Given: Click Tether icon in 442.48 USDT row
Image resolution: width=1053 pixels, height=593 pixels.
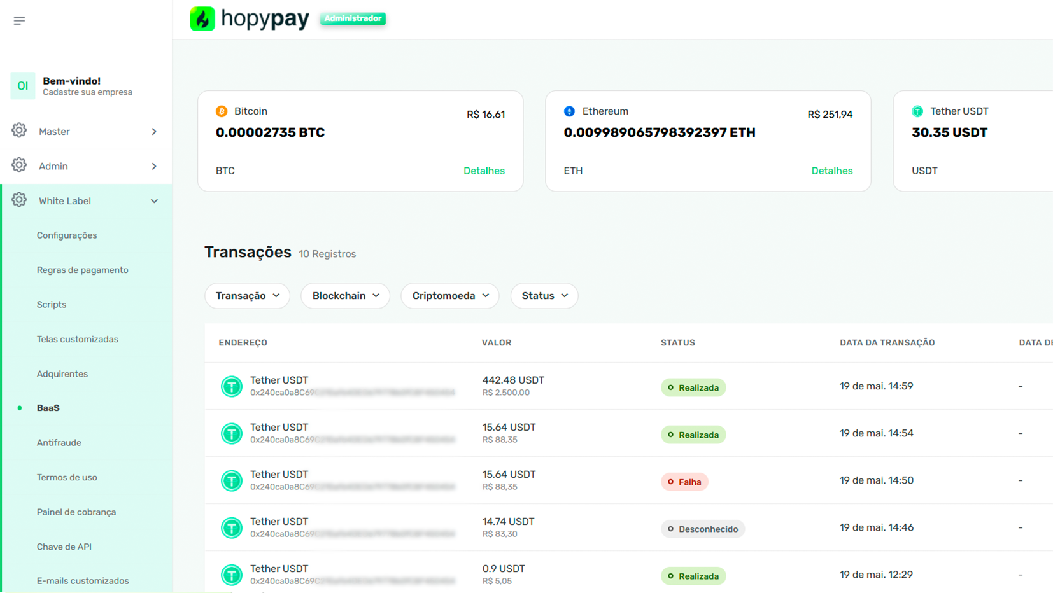Looking at the screenshot, I should pyautogui.click(x=232, y=386).
